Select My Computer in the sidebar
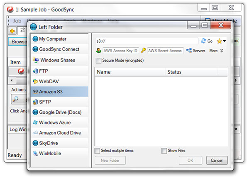249x178 pixels. (60, 39)
